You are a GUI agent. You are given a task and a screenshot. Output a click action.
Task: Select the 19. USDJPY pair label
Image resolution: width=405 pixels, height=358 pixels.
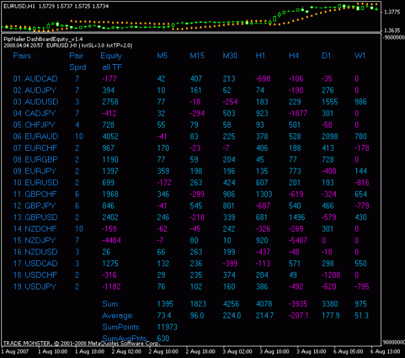click(x=35, y=287)
